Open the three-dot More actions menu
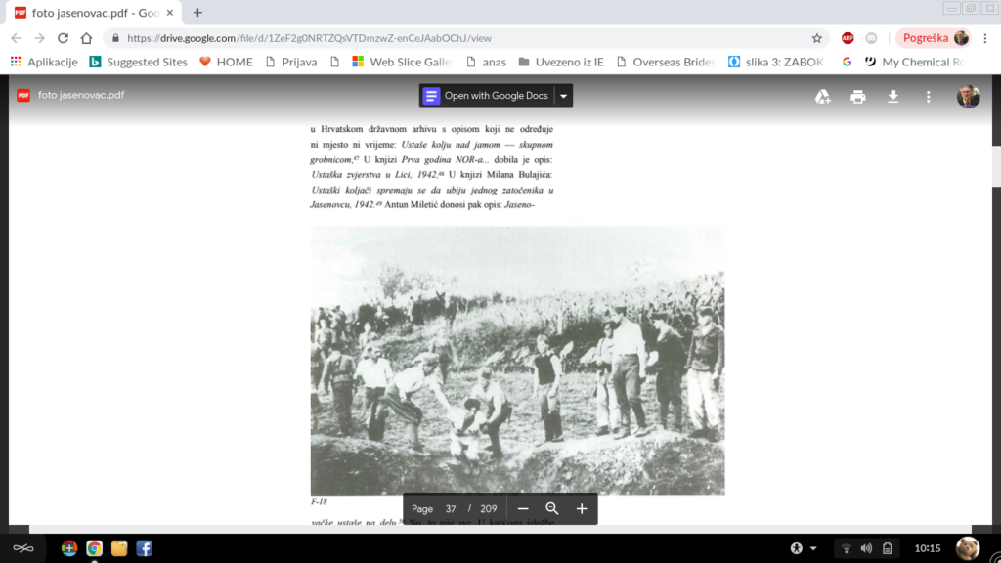 click(928, 96)
